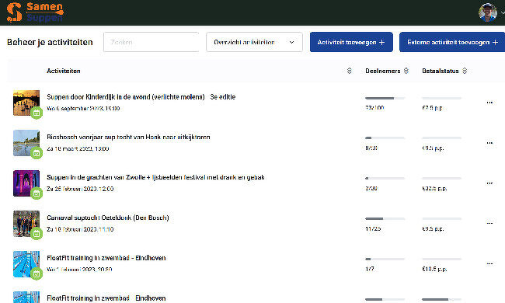
Task: Open Suppen in de grachten van Zwolle title
Action: coord(155,177)
